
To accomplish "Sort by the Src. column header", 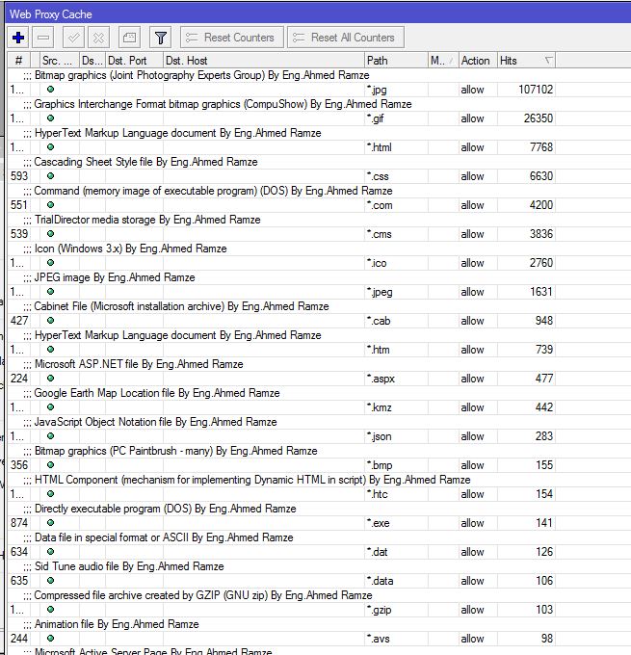I will tap(60, 61).
